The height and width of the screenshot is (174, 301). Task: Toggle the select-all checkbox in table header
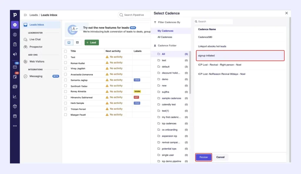(x=66, y=51)
